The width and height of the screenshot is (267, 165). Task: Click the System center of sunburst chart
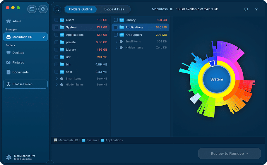tap(217, 79)
